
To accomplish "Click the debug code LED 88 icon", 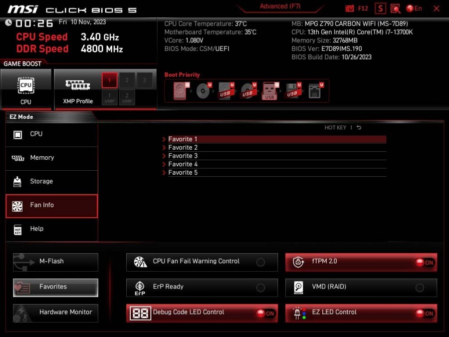I will (x=140, y=313).
